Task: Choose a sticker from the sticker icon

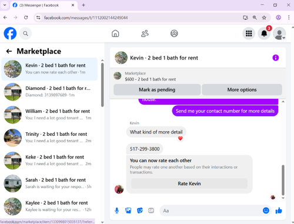Action: click(140, 210)
